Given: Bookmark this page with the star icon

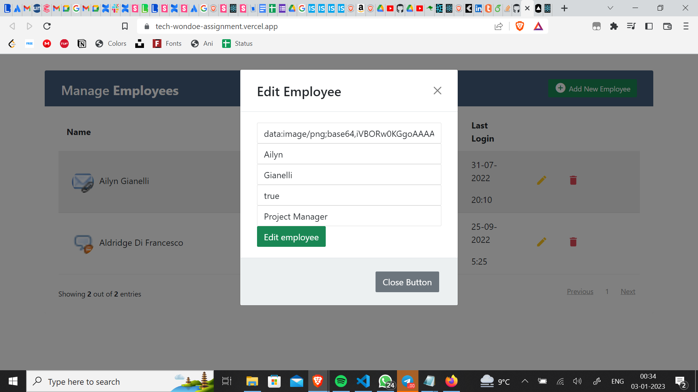Looking at the screenshot, I should (125, 26).
